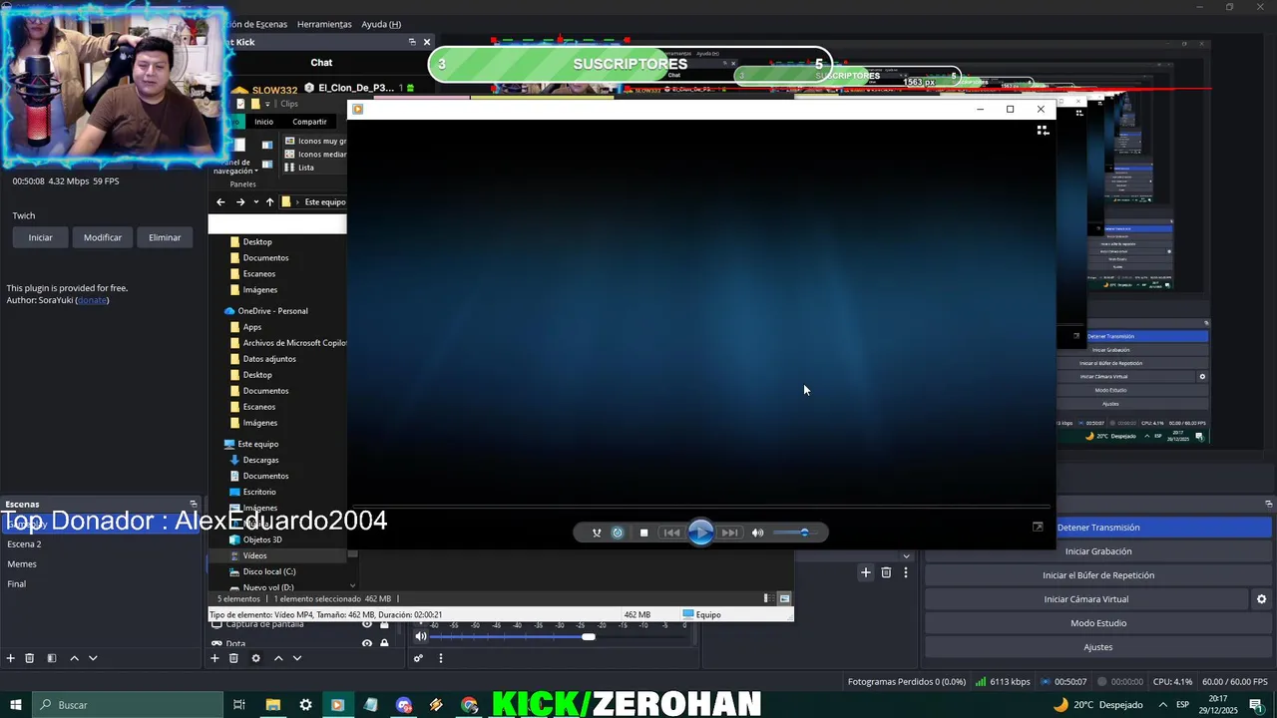
Task: Start the Búfer de Repetición
Action: (1097, 575)
